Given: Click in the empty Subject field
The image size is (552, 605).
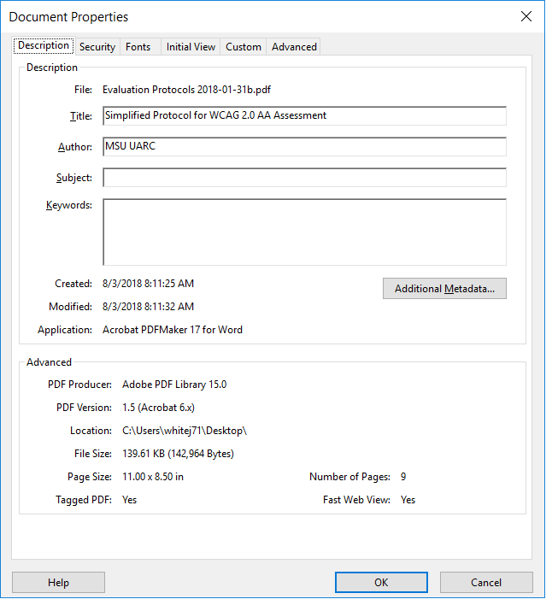Looking at the screenshot, I should pyautogui.click(x=304, y=178).
